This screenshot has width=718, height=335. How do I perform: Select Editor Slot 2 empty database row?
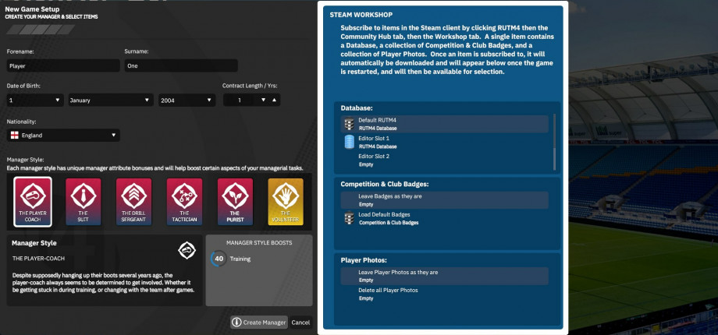(x=444, y=160)
